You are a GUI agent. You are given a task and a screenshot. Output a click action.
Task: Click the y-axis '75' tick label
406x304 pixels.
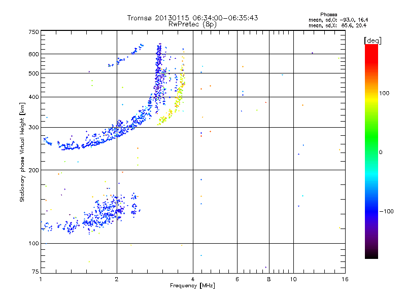[x=36, y=272]
